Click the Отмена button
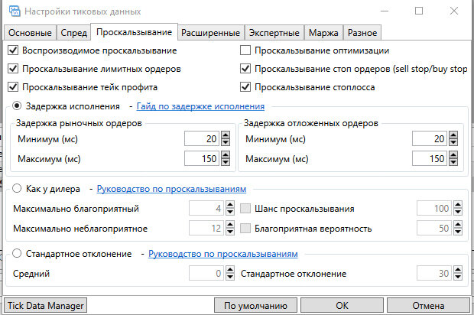474x315 pixels. [x=428, y=305]
